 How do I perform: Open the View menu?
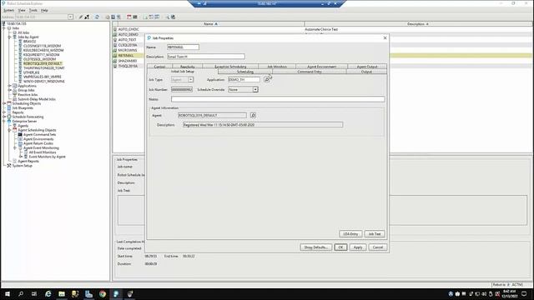point(22,10)
